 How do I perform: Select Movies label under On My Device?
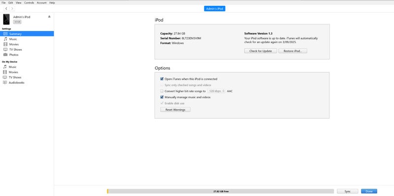[13, 72]
